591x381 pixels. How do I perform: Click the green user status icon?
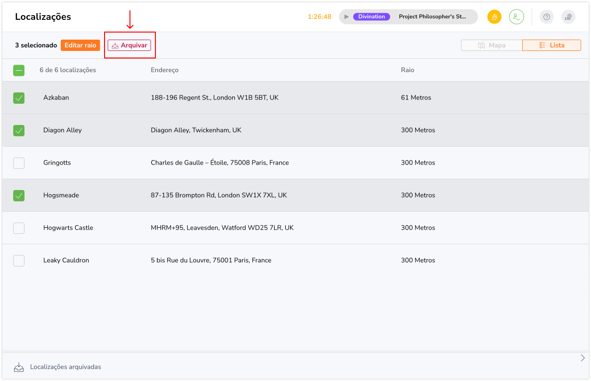tap(516, 17)
